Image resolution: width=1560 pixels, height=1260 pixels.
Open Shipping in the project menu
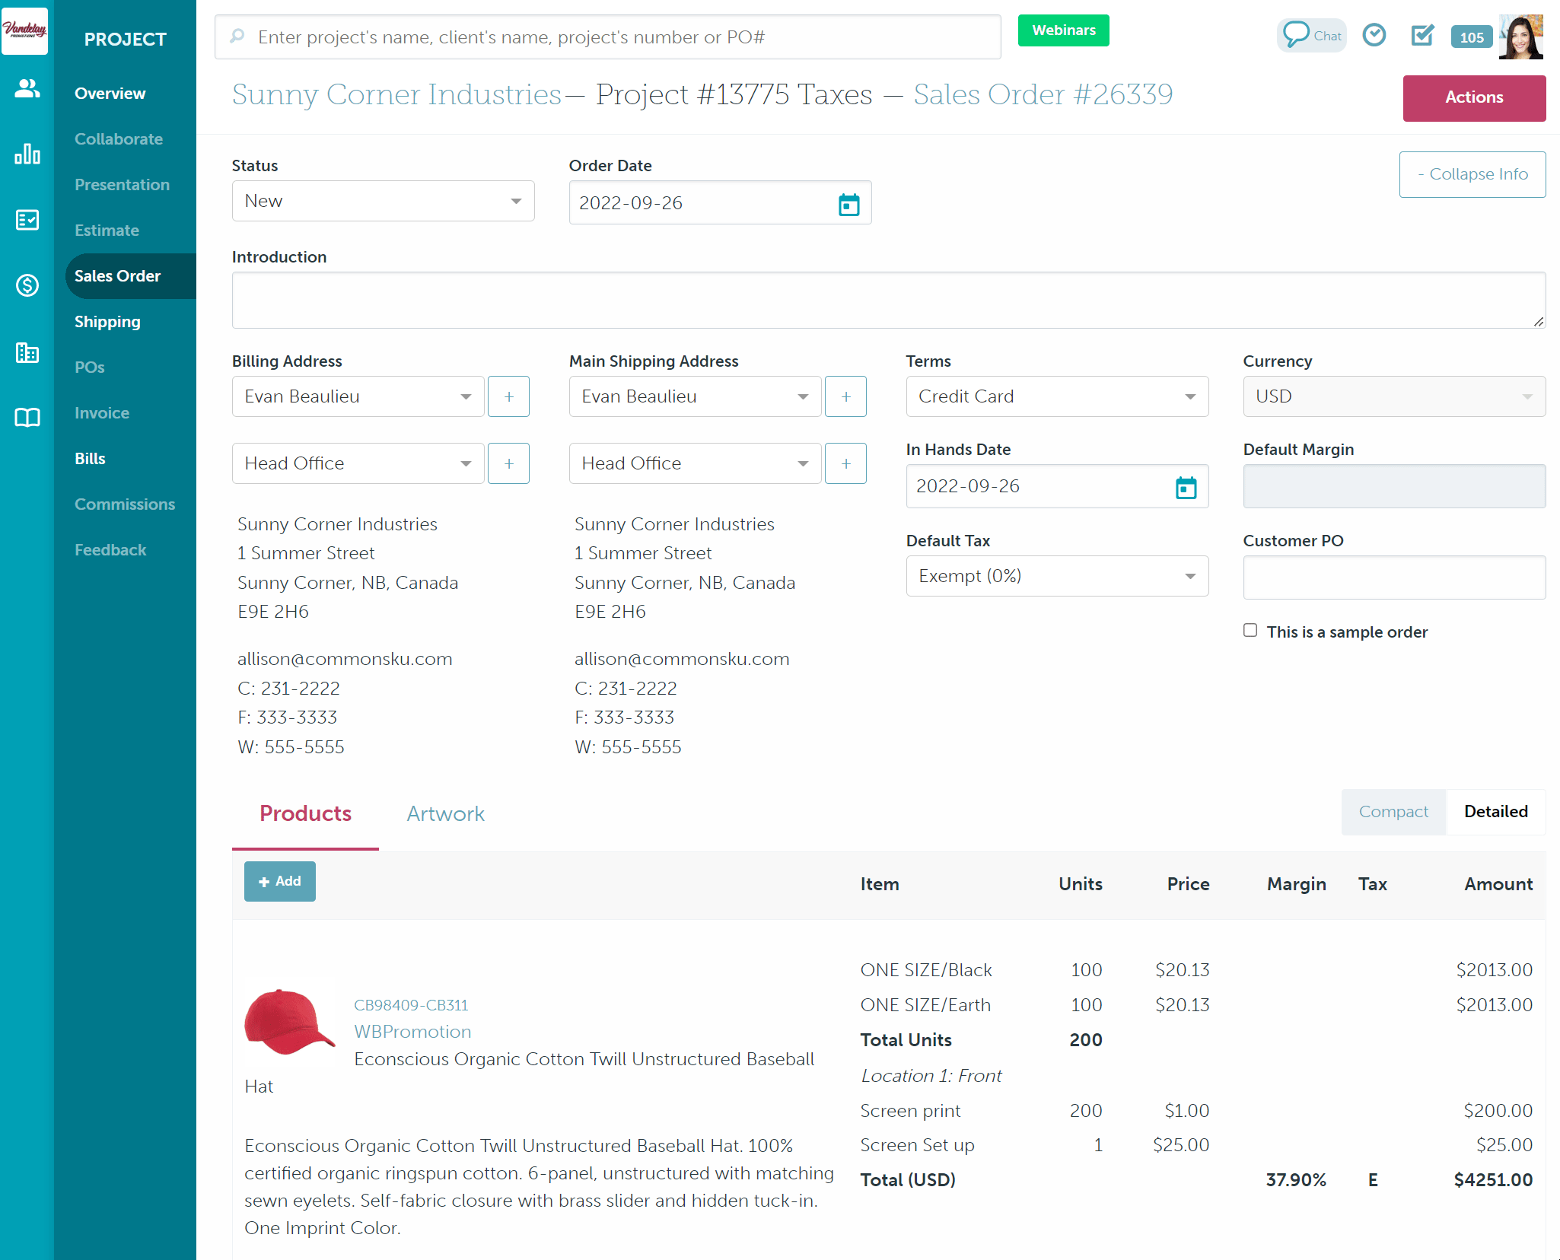[x=107, y=322]
